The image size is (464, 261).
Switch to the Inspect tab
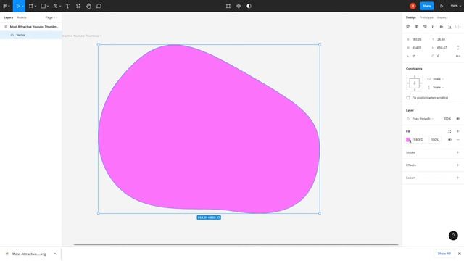point(442,17)
